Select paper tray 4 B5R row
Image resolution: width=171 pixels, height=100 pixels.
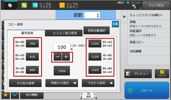88,97
